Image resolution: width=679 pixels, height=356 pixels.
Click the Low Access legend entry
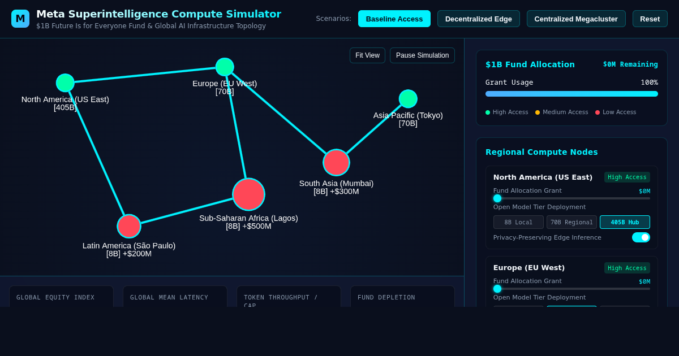click(616, 112)
